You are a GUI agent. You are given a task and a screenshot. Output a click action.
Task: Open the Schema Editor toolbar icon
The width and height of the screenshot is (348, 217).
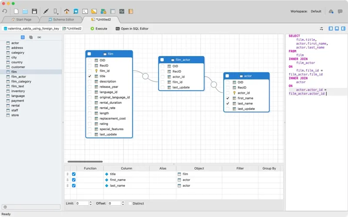click(x=76, y=11)
